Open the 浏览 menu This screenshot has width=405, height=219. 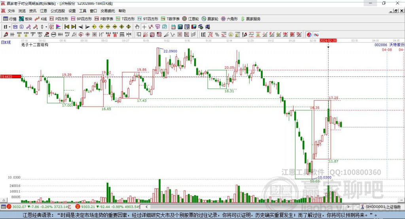tap(22, 11)
